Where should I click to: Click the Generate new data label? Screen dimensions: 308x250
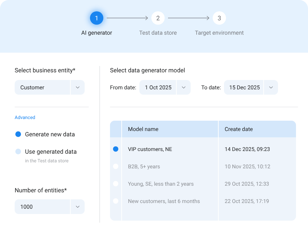click(x=50, y=134)
